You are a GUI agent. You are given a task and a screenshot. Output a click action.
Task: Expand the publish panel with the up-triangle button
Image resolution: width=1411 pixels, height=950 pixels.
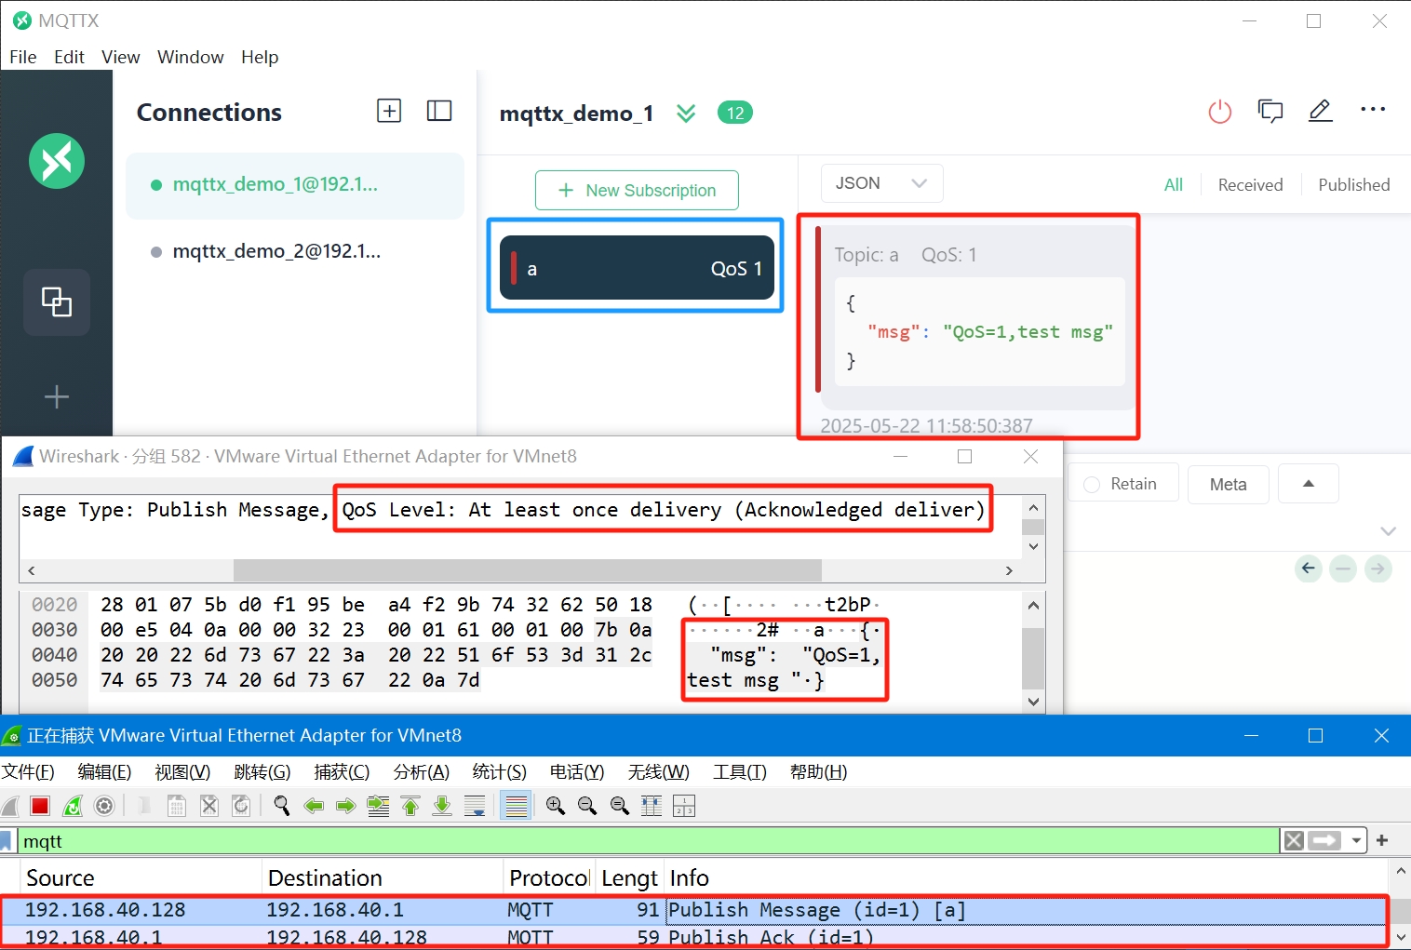(x=1309, y=484)
